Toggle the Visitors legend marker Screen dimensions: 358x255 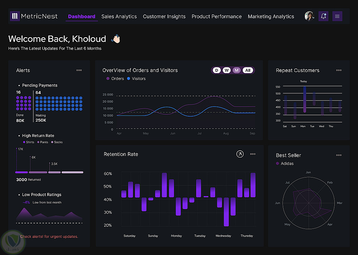129,79
